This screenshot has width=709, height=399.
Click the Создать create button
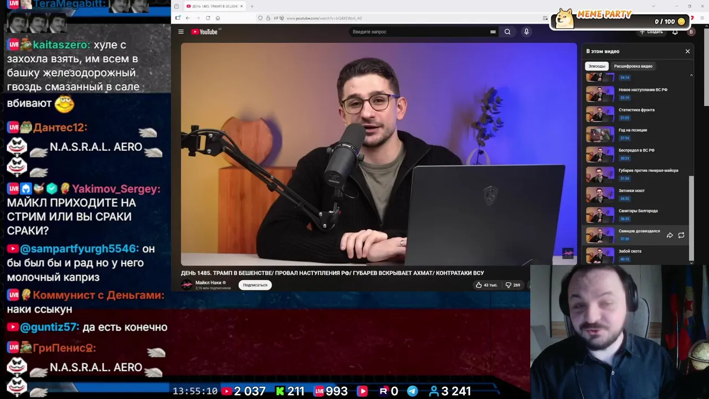pyautogui.click(x=651, y=32)
